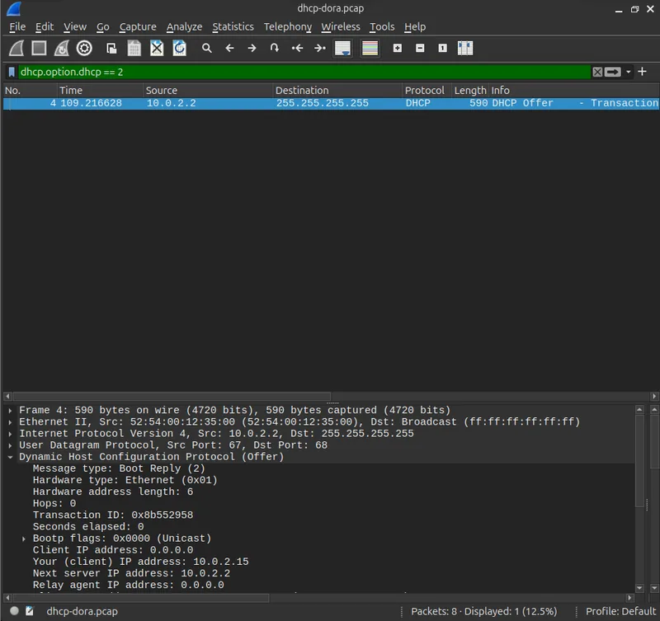Open the Telephony menu
Image resolution: width=660 pixels, height=621 pixels.
[287, 27]
